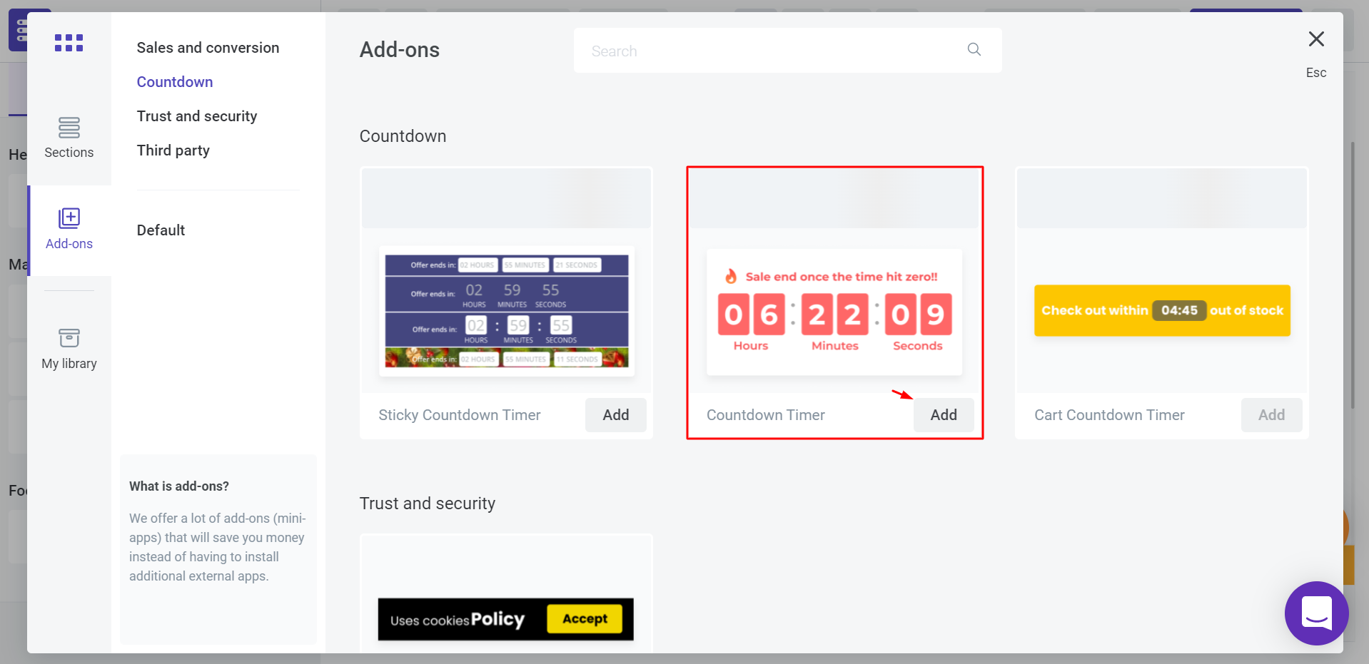Screen dimensions: 1369x664
Task: Add the Sticky Countdown Timer
Action: pos(615,415)
